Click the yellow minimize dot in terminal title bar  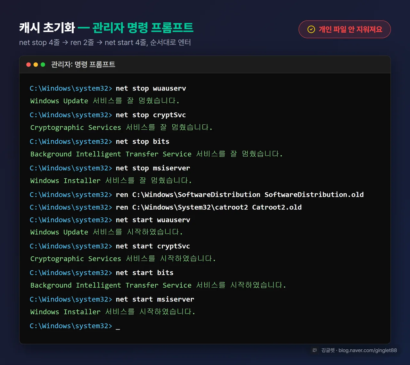[36, 65]
